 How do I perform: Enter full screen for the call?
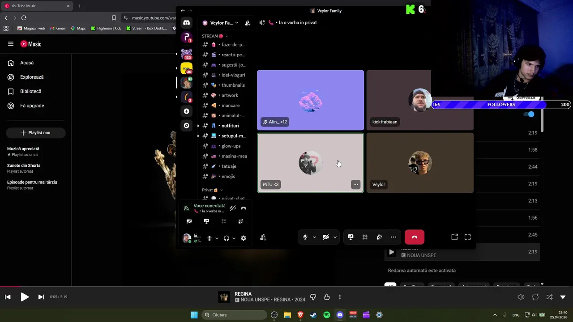468,237
